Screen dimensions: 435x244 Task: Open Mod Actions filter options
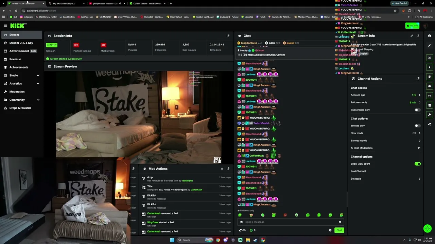(222, 169)
